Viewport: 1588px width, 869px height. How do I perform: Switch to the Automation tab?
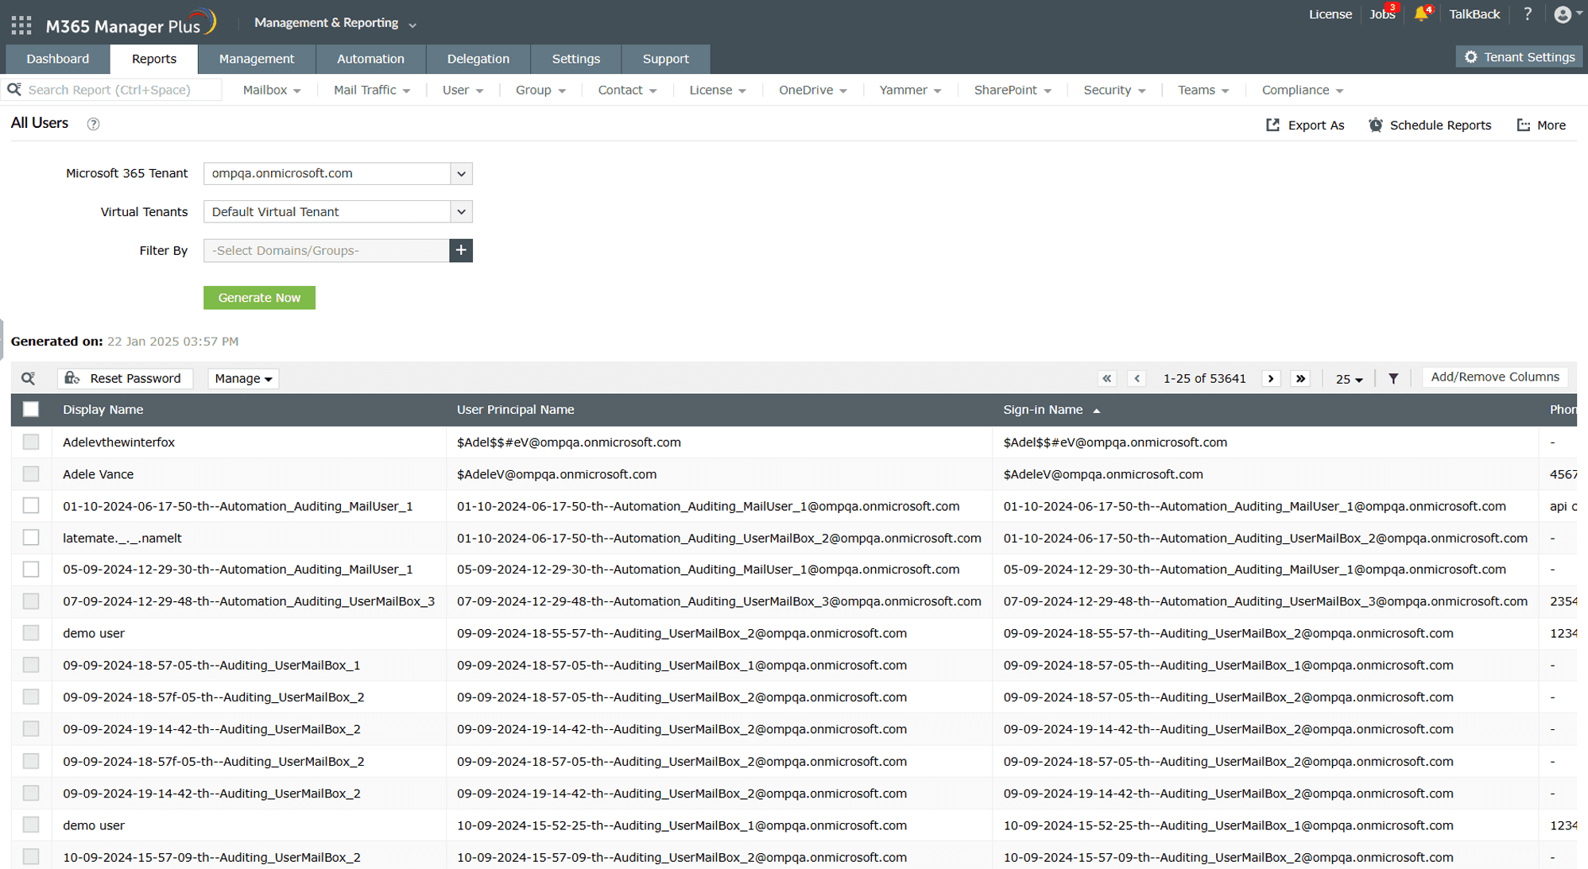(370, 59)
